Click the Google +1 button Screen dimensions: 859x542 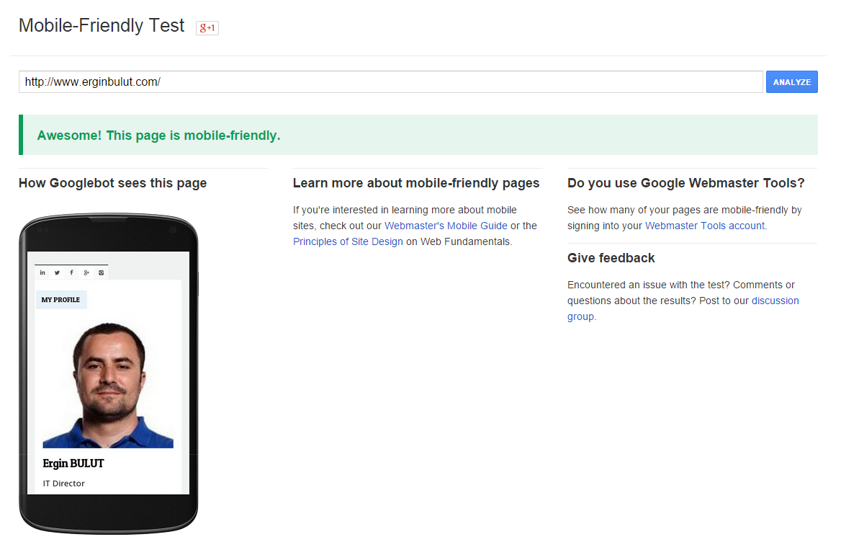point(207,28)
